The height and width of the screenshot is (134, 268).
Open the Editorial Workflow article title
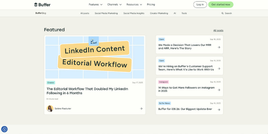[x=87, y=91]
